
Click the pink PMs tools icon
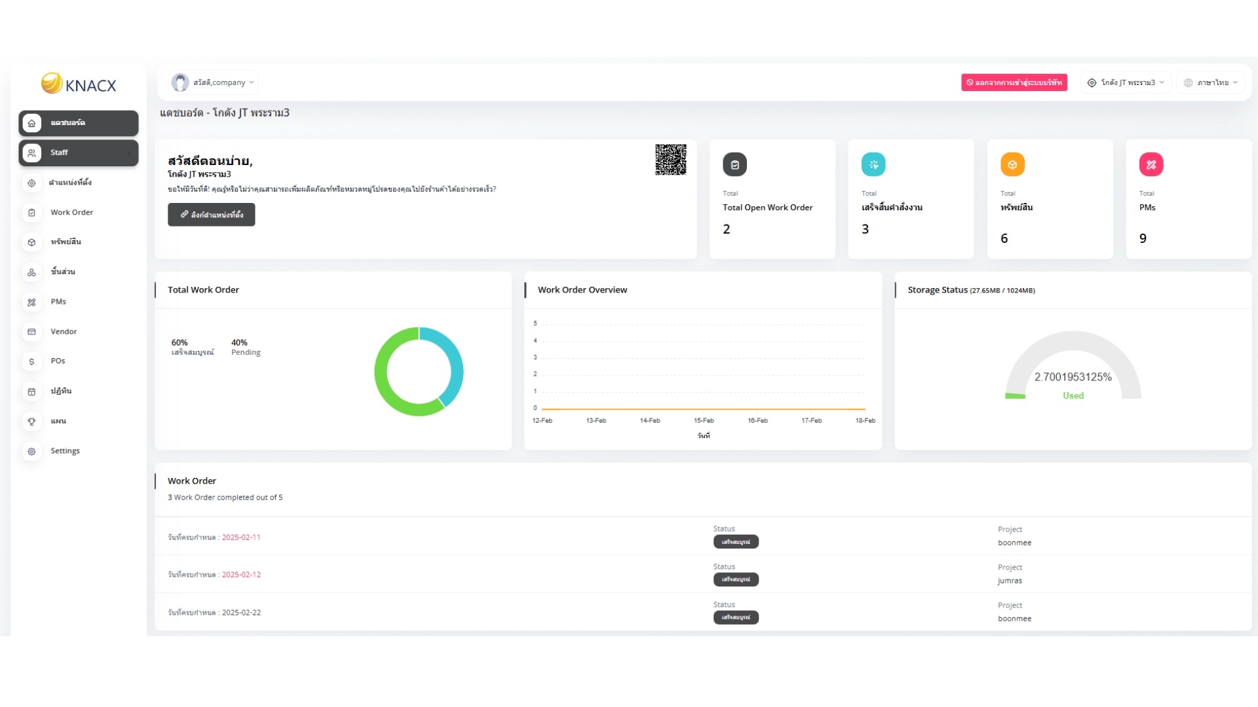(x=1151, y=165)
